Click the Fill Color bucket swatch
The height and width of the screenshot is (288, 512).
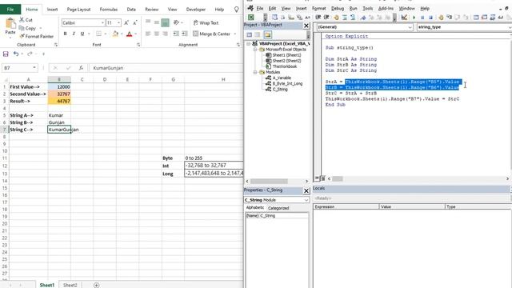115,34
